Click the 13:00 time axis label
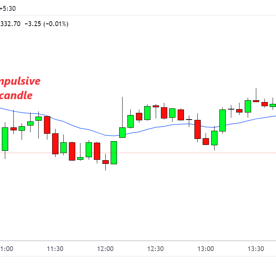Viewport: 276px width, 276px height. tap(206, 249)
